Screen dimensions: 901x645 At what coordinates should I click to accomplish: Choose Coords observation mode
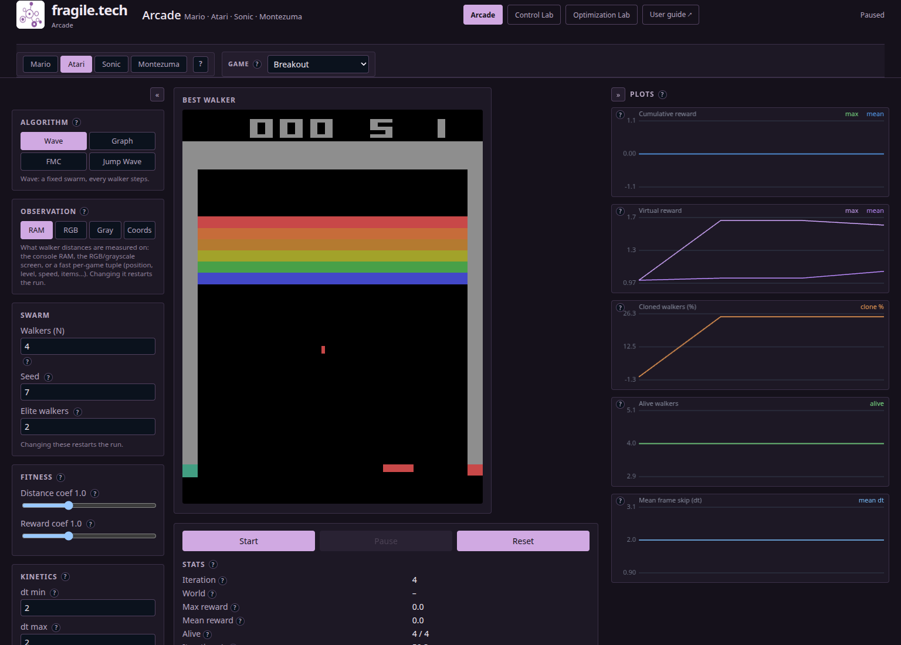(140, 230)
